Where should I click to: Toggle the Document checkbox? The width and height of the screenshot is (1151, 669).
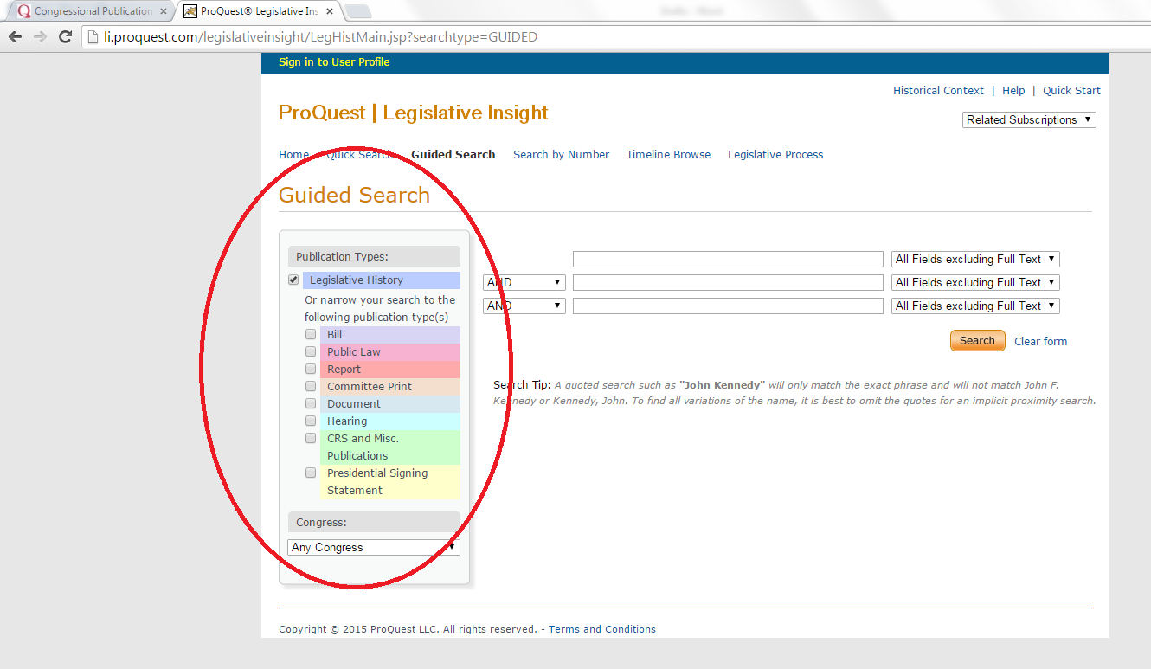pos(311,403)
